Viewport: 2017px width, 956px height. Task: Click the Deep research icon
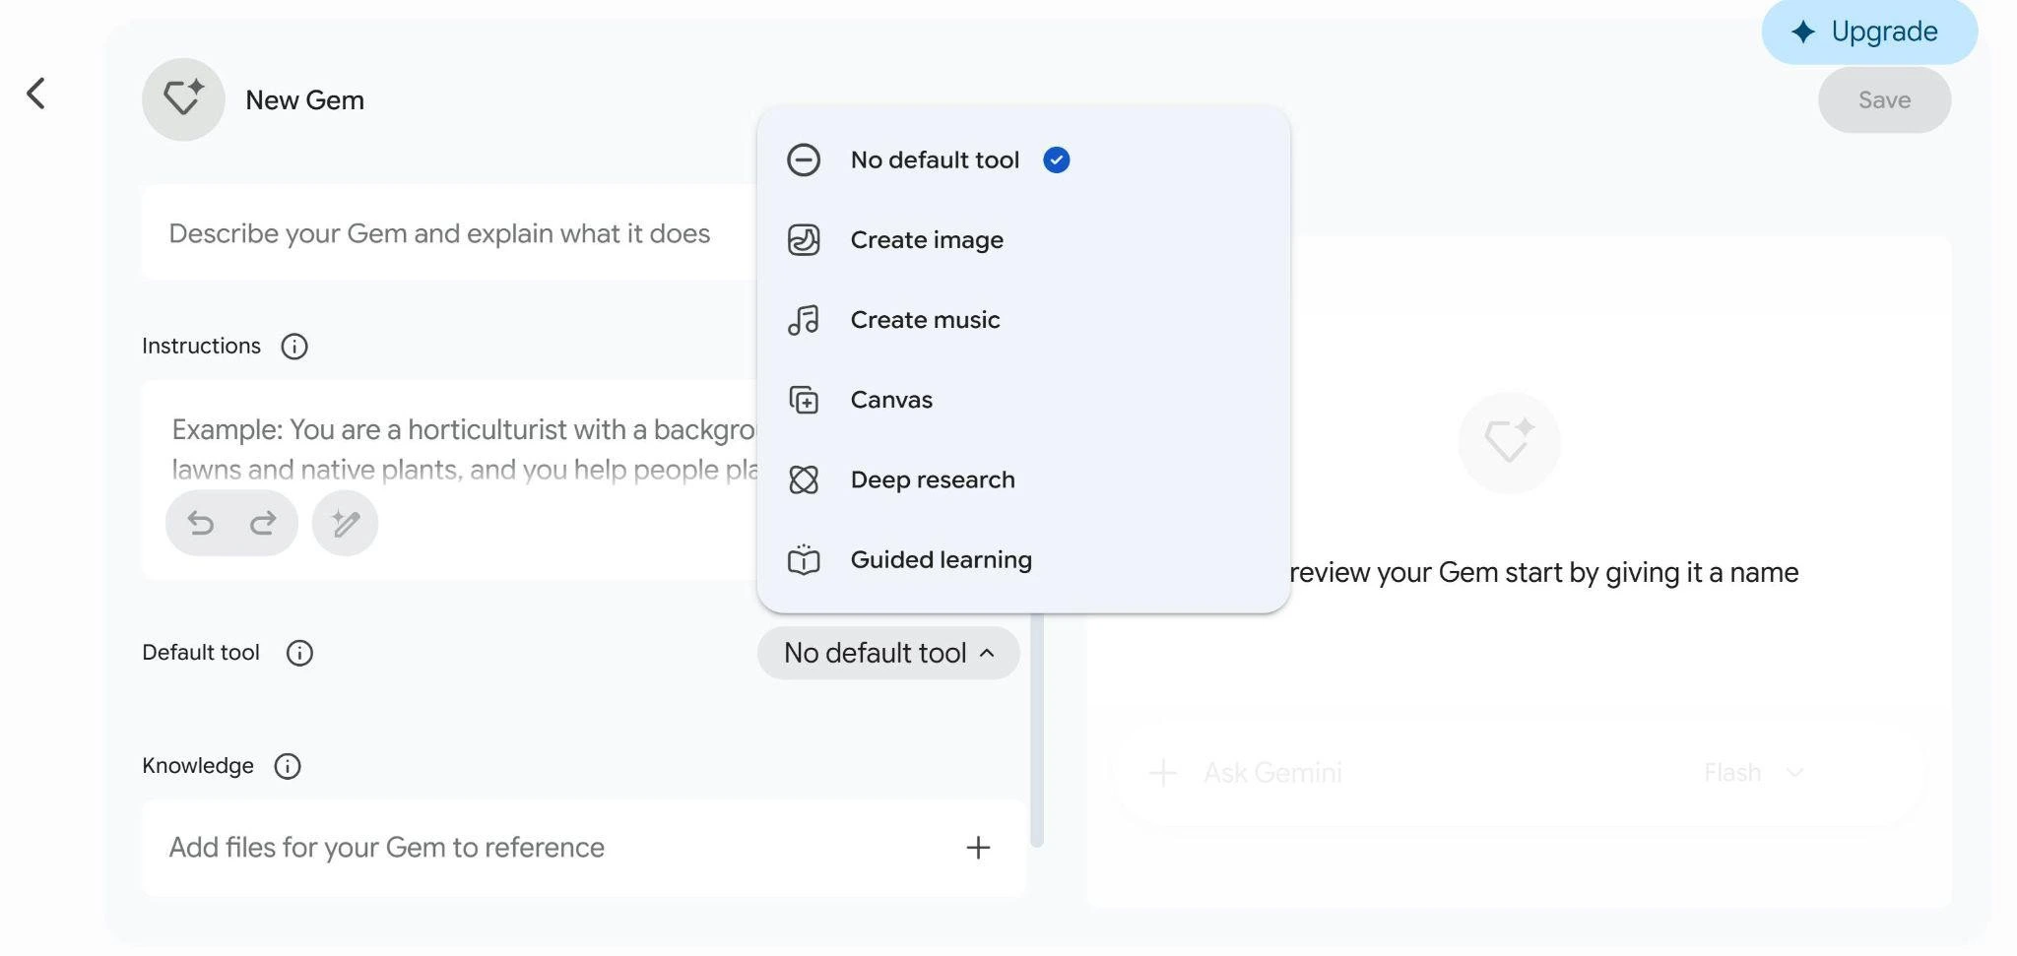click(x=804, y=479)
